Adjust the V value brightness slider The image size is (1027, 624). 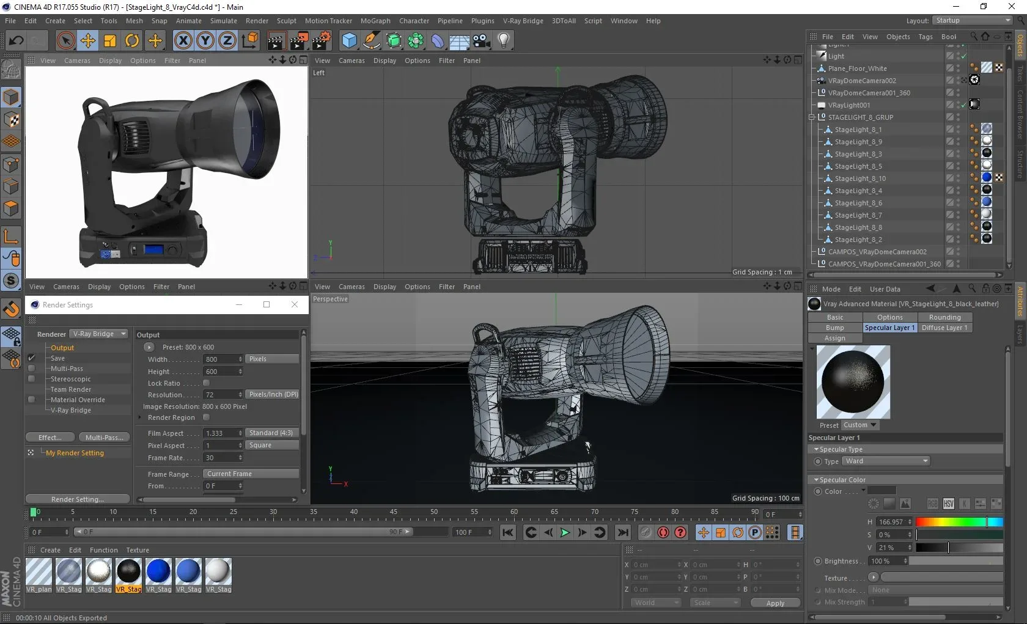(959, 548)
